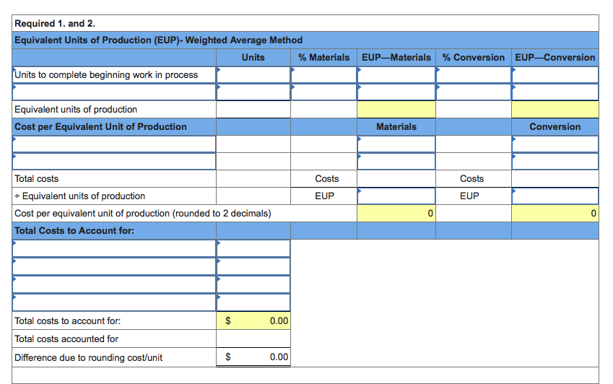The width and height of the screenshot is (613, 384).
Task: Click 'Total Costs to Account for:' section header
Action: [74, 230]
